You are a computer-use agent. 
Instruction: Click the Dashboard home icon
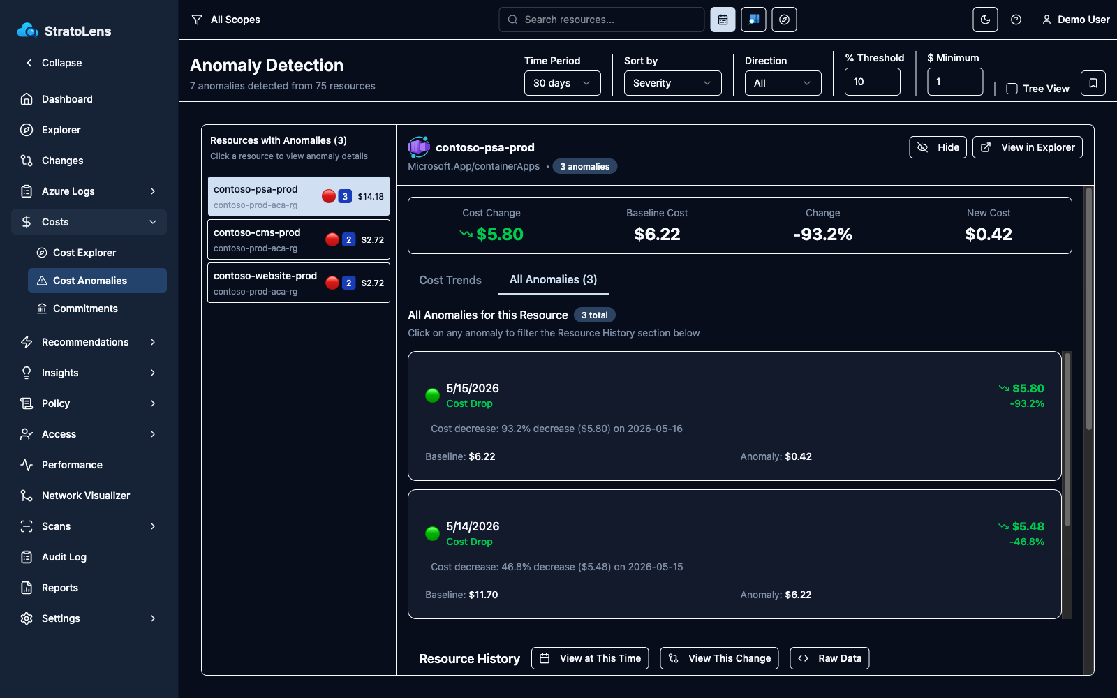[27, 99]
